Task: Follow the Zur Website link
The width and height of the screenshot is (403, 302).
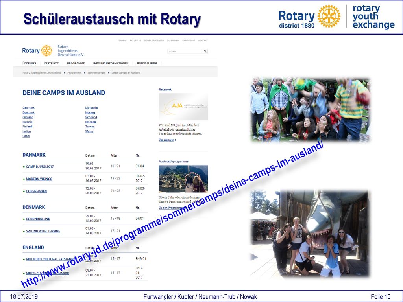Action: pos(166,140)
